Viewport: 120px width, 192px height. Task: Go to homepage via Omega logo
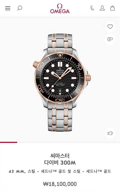(x=60, y=8)
